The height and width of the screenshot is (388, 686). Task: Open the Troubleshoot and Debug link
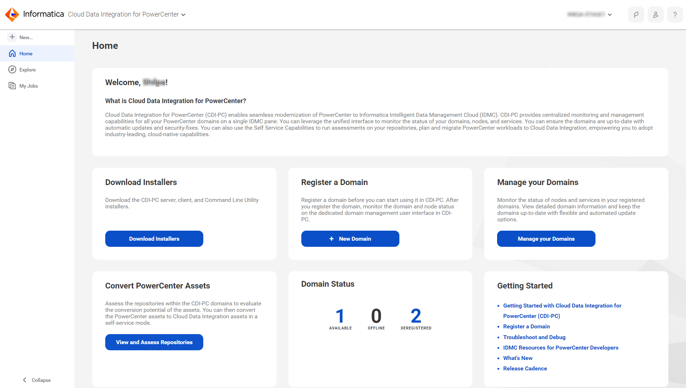click(x=534, y=337)
